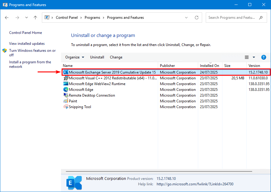Open View installed updates link
The height and width of the screenshot is (192, 271).
(x=27, y=44)
